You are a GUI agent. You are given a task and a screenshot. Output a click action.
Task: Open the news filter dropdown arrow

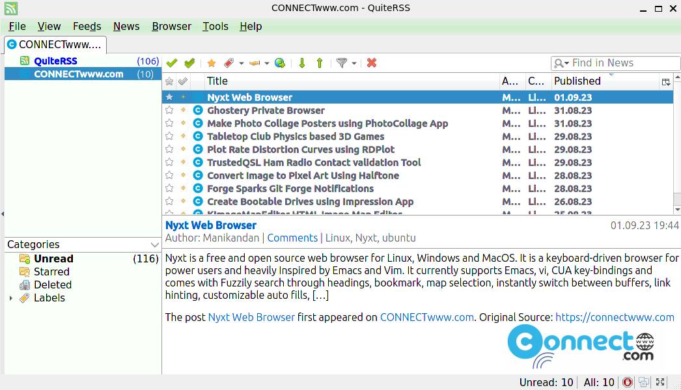354,63
